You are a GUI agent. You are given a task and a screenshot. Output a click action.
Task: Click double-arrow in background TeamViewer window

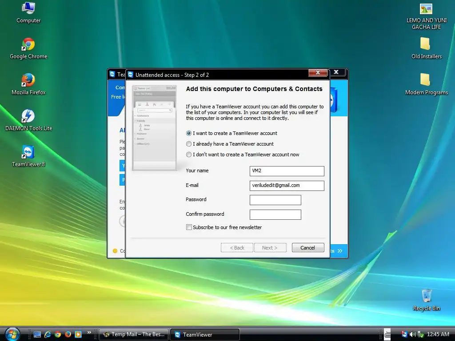click(340, 251)
